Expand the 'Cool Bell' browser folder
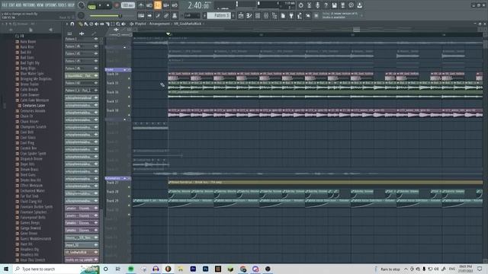 (27, 132)
